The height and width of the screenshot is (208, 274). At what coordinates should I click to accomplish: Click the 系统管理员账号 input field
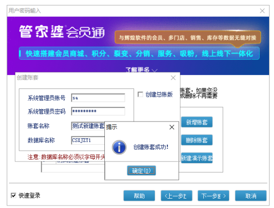tap(98, 98)
